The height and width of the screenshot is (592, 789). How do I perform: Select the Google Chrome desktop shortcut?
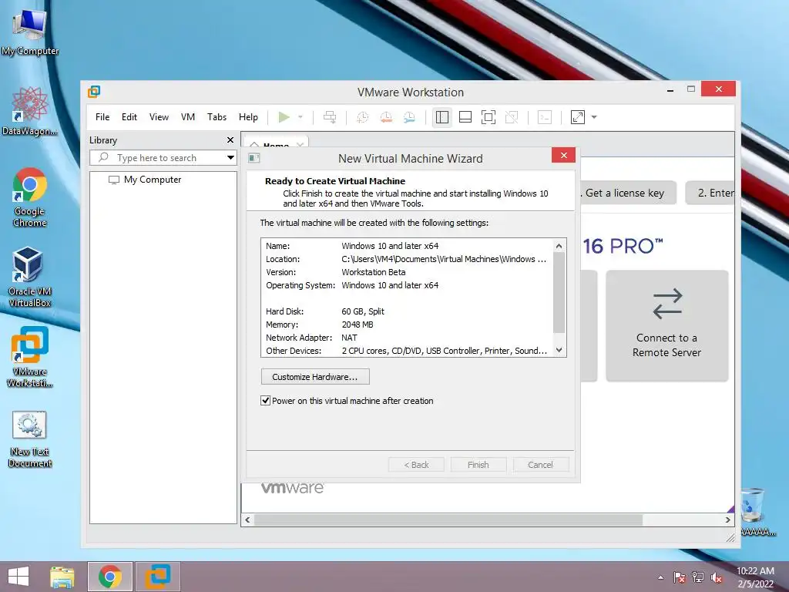point(30,197)
